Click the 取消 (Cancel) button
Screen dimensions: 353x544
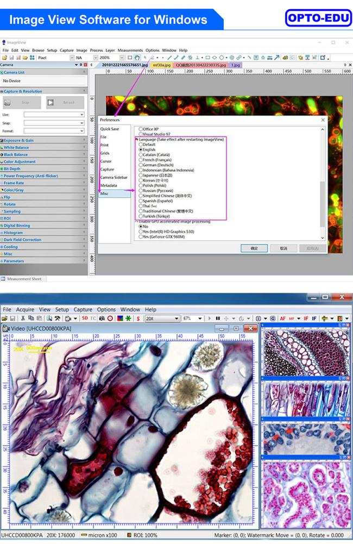(x=283, y=248)
